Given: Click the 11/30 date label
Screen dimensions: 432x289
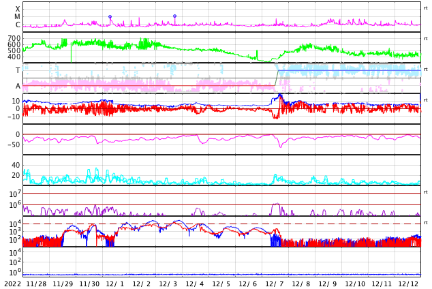Looking at the screenshot, I should (89, 284).
